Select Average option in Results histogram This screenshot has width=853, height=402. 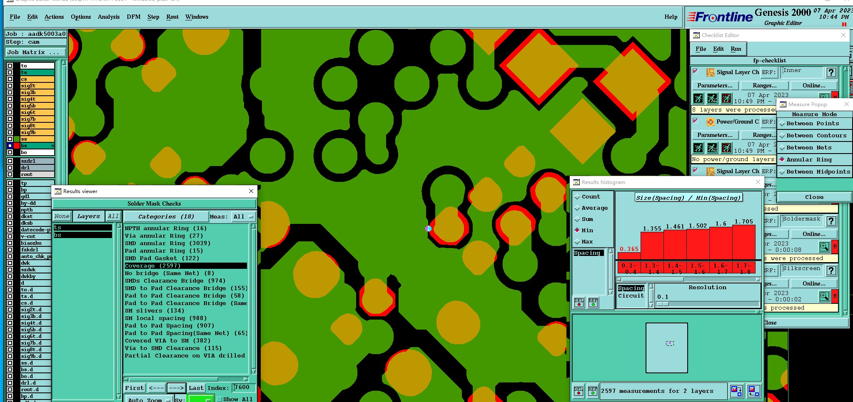tap(591, 208)
